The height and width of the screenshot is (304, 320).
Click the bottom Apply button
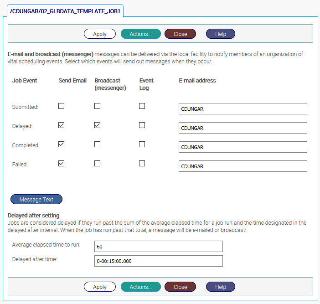99,287
